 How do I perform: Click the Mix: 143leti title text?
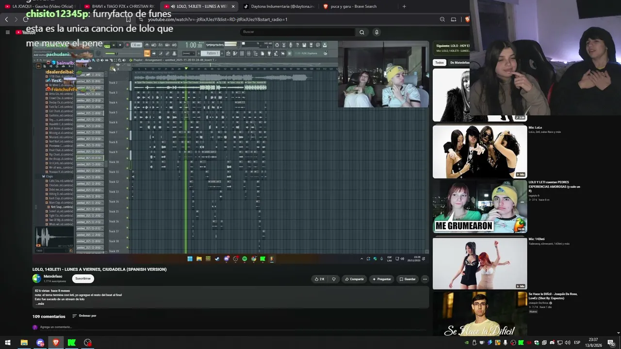pyautogui.click(x=537, y=239)
